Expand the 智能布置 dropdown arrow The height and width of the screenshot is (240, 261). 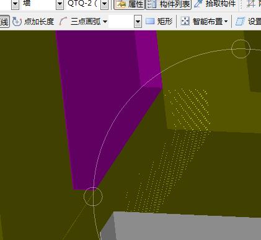[x=226, y=22]
